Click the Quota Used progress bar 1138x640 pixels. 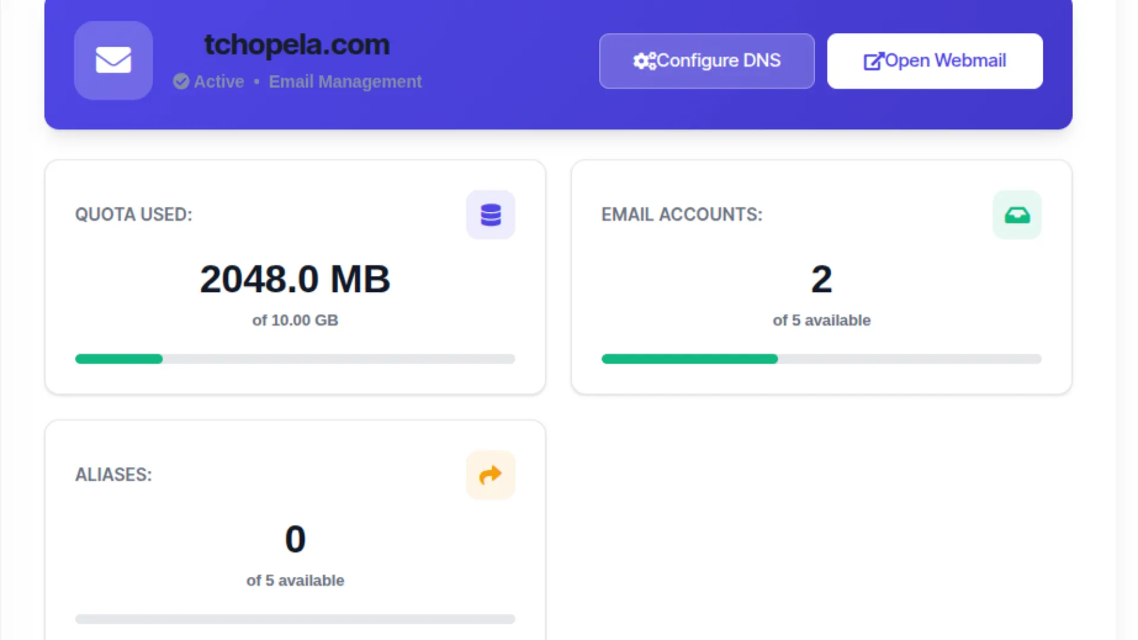(x=295, y=359)
